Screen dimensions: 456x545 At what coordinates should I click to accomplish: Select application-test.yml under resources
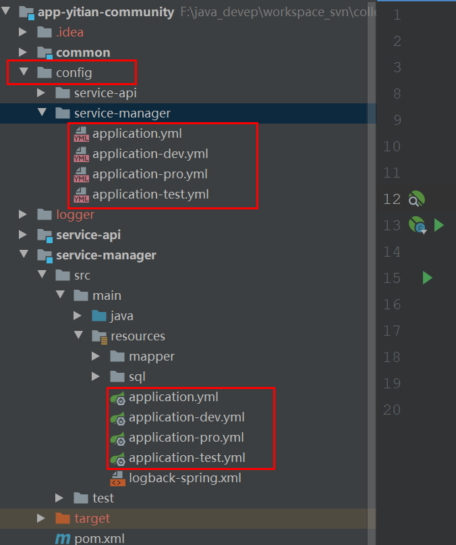[x=188, y=458]
